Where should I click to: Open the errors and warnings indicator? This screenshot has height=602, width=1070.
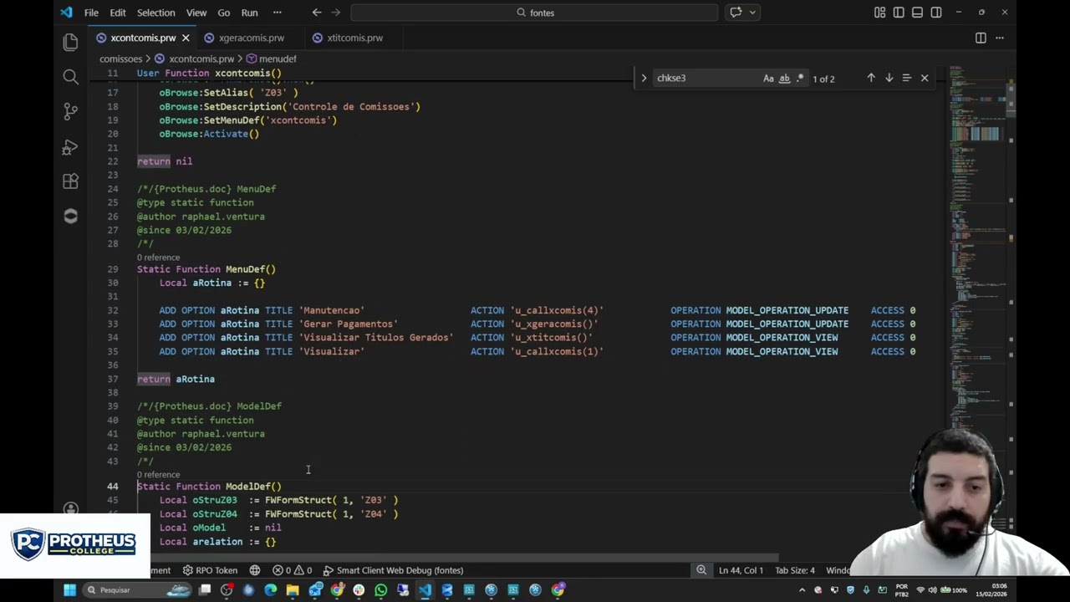(293, 570)
